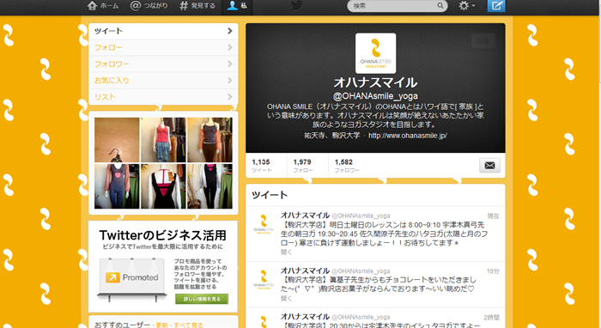This screenshot has height=328, width=601.
Task: Expand first tweet with 開く
Action: tap(286, 252)
